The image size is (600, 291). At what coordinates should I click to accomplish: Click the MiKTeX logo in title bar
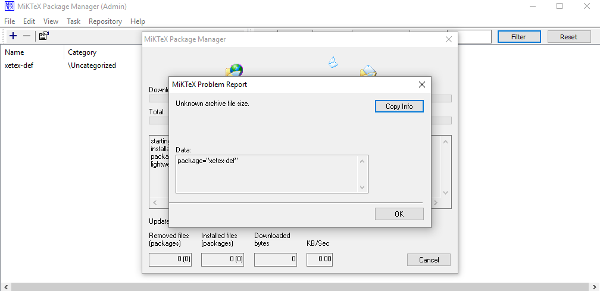pos(10,7)
